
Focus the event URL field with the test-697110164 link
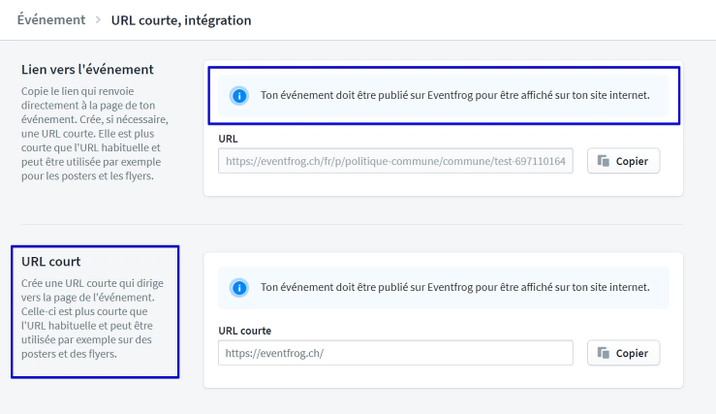click(396, 161)
